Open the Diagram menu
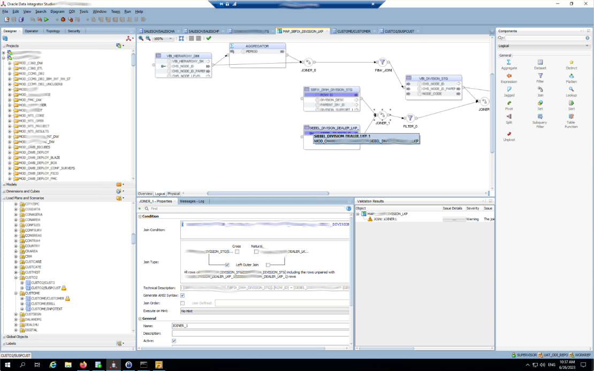This screenshot has height=371, width=594. [x=57, y=11]
